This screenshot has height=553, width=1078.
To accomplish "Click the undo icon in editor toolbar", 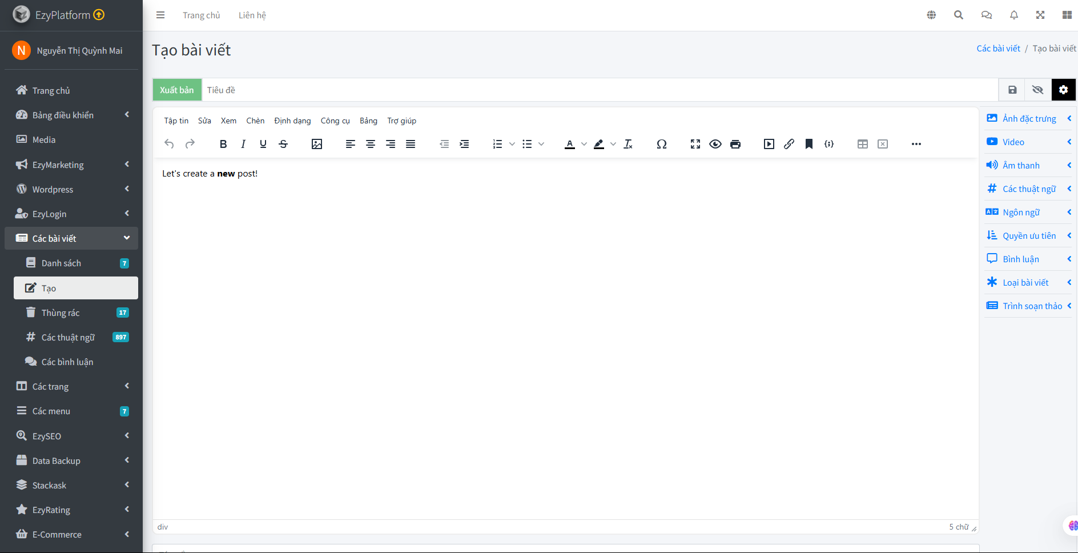I will point(169,144).
